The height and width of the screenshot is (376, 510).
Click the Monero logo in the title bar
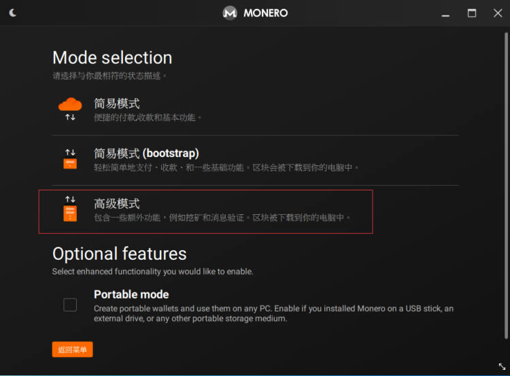[x=231, y=13]
